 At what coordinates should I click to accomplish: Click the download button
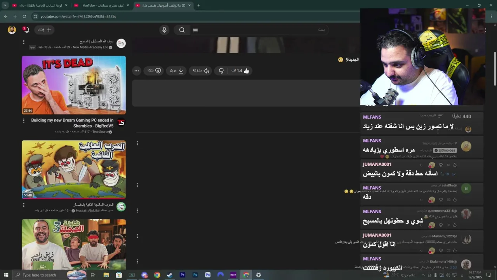click(177, 71)
